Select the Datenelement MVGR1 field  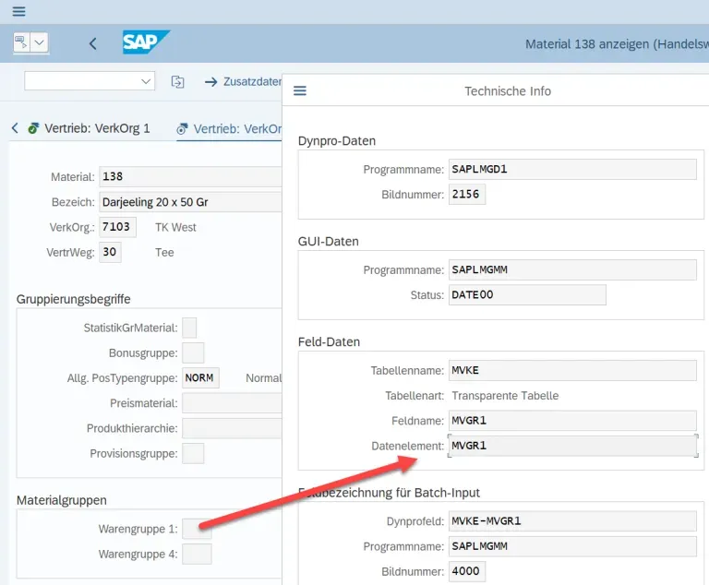click(x=571, y=446)
